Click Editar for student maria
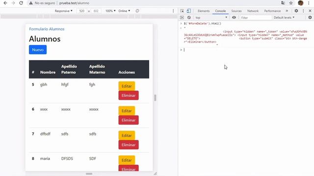The width and height of the screenshot is (314, 176). (127, 160)
